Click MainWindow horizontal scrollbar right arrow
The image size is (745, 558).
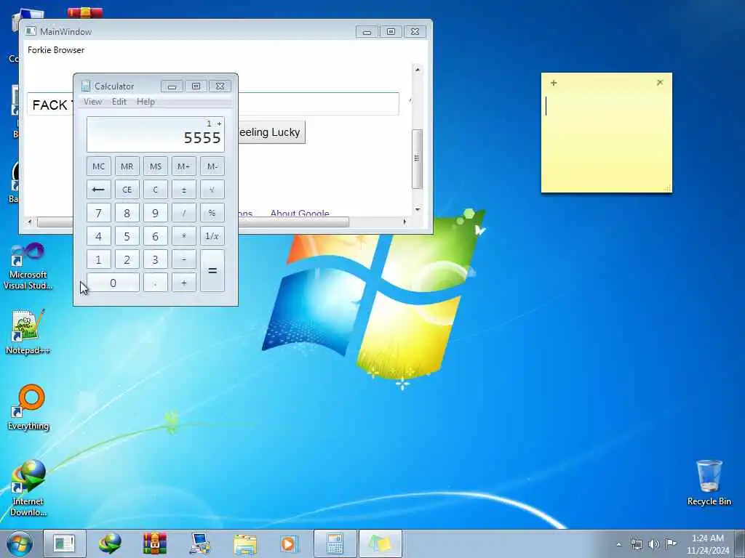pos(405,222)
